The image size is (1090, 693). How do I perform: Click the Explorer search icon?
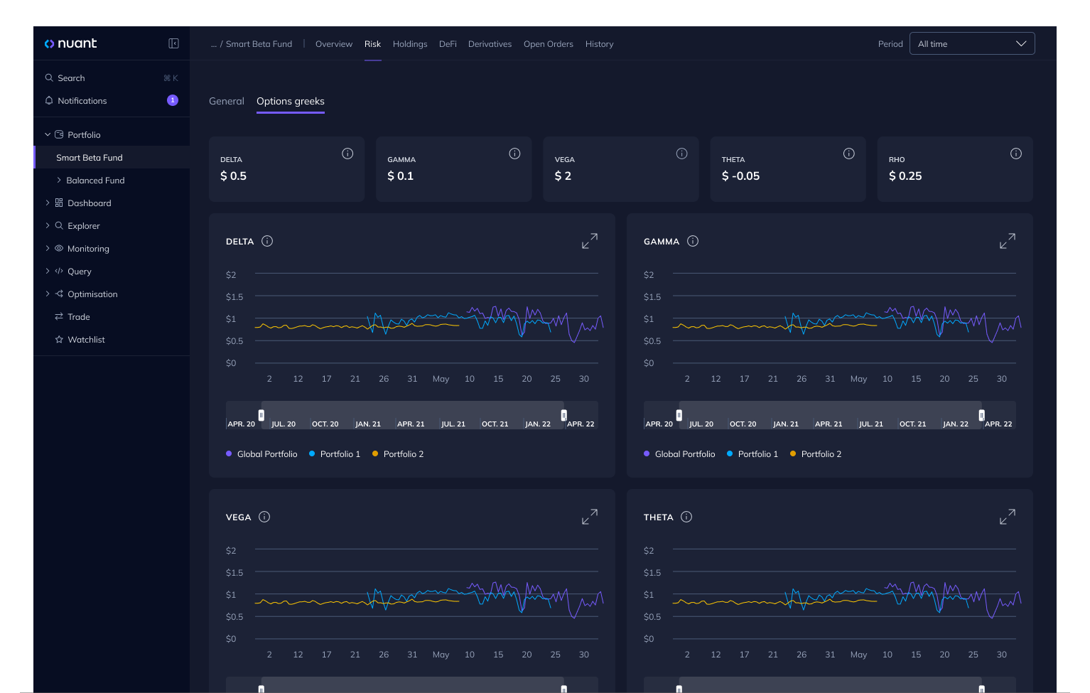tap(59, 225)
